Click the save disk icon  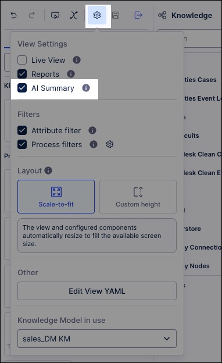click(116, 15)
